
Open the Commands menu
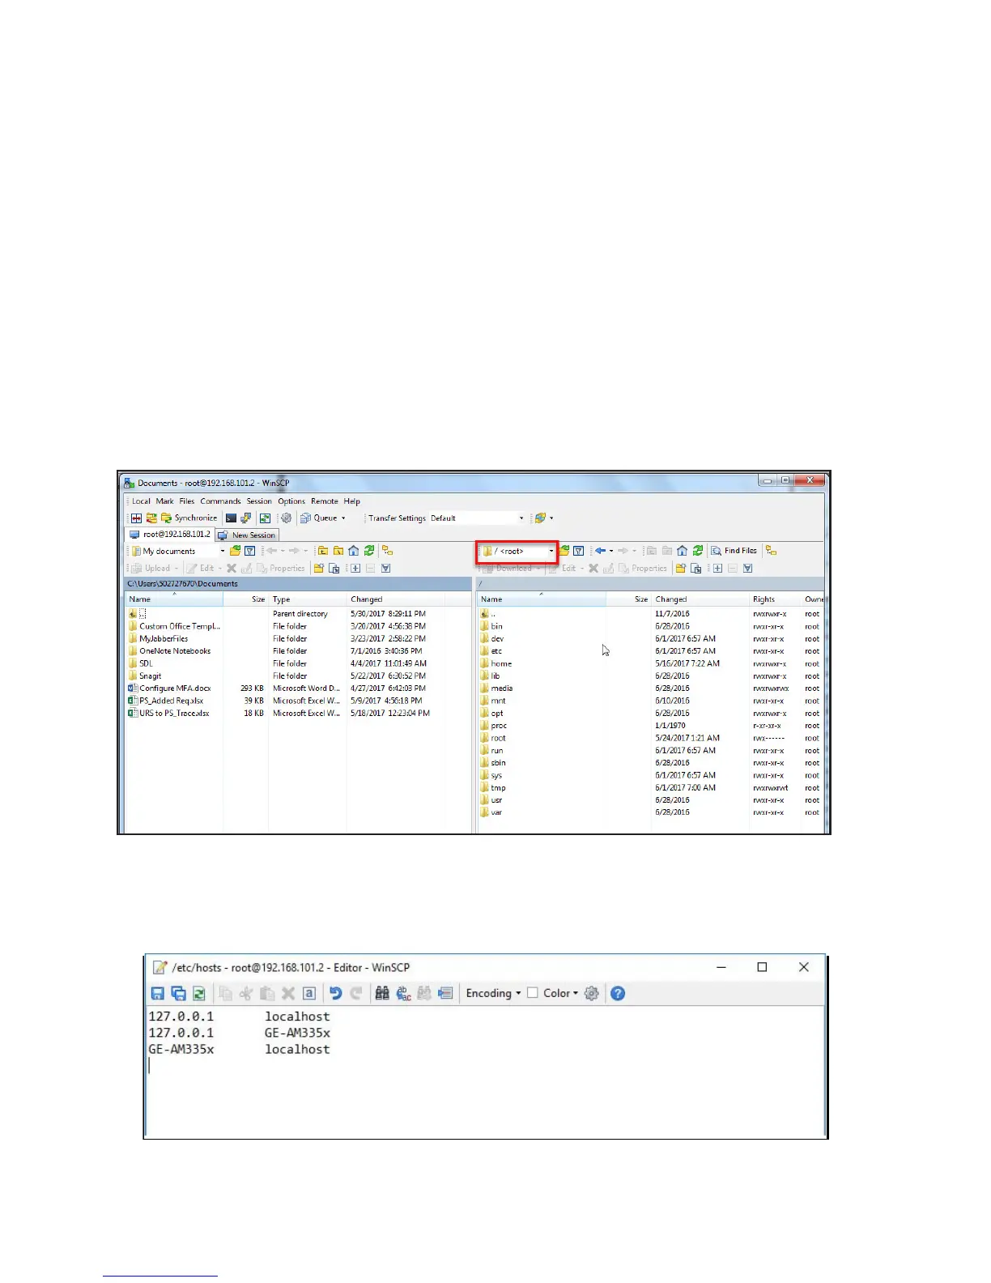(x=220, y=501)
